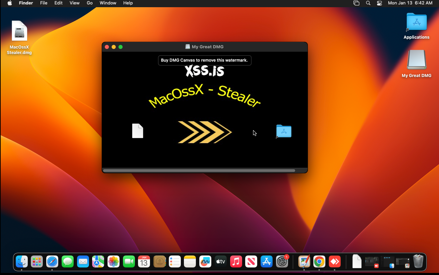Open the blank document in the Dock
439x275 pixels.
357,262
